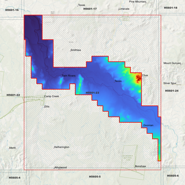Click the H5605-6 tile label
This screenshot has height=185, width=185.
pos(173,176)
